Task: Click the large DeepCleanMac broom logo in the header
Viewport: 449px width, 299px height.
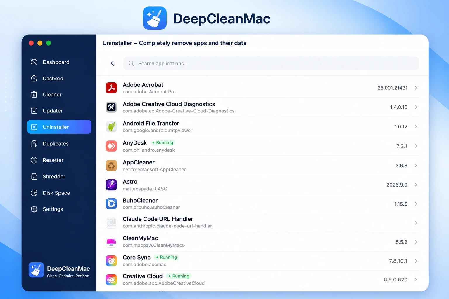Action: pyautogui.click(x=155, y=18)
